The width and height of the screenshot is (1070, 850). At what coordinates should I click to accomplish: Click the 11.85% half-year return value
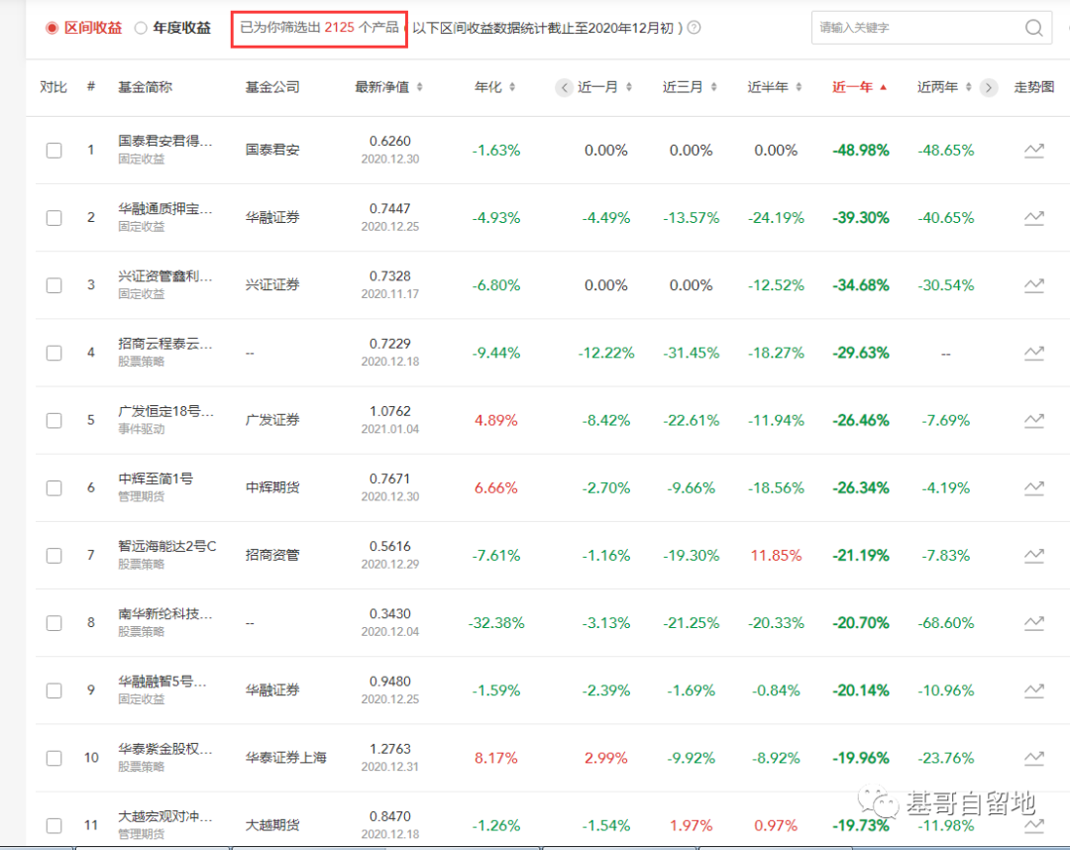tap(776, 556)
